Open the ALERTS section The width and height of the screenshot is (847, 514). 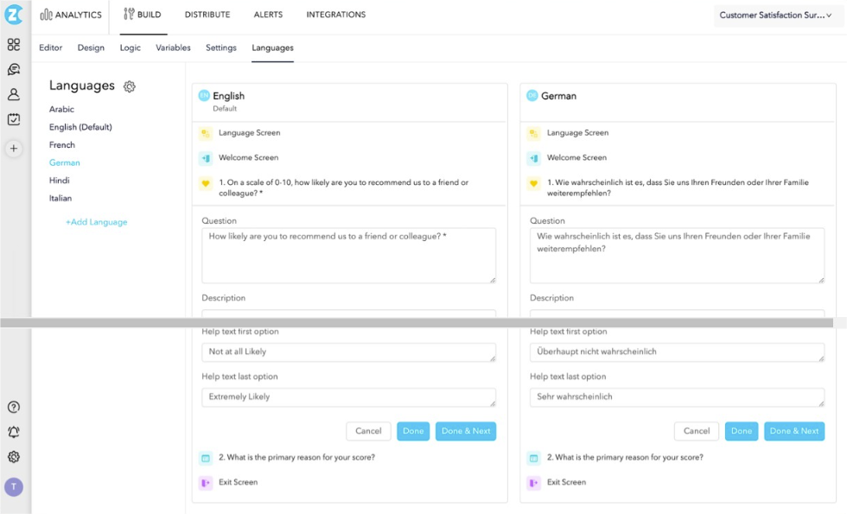[268, 14]
